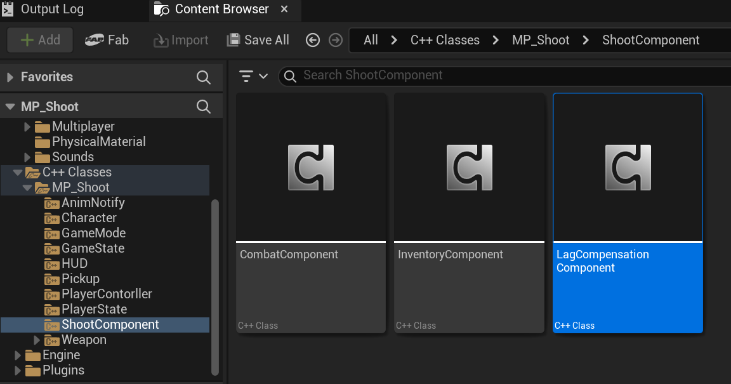
Task: Click the Add button
Action: 40,40
